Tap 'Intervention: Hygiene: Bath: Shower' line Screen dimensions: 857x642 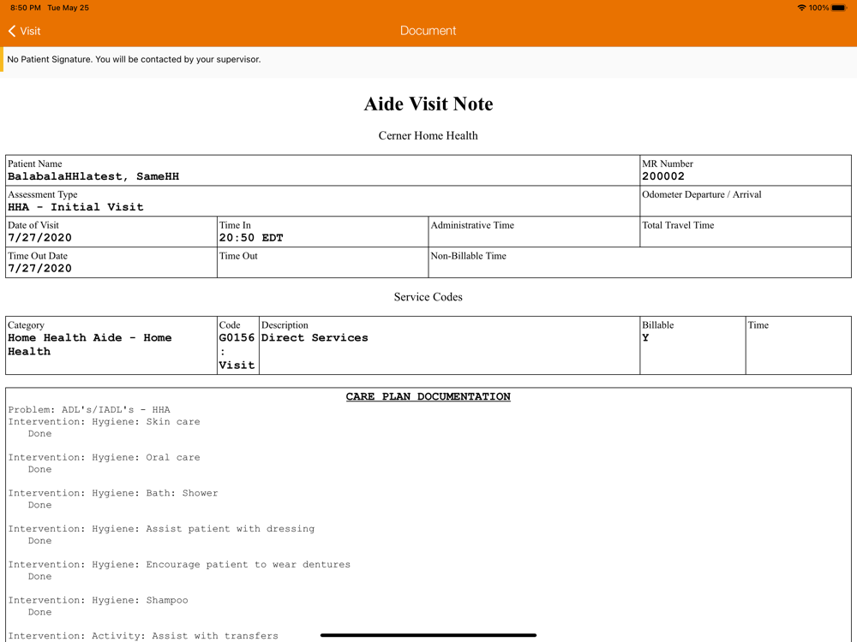pos(113,493)
